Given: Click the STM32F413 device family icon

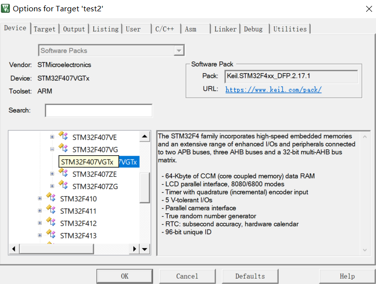Looking at the screenshot, I should 51,234.
